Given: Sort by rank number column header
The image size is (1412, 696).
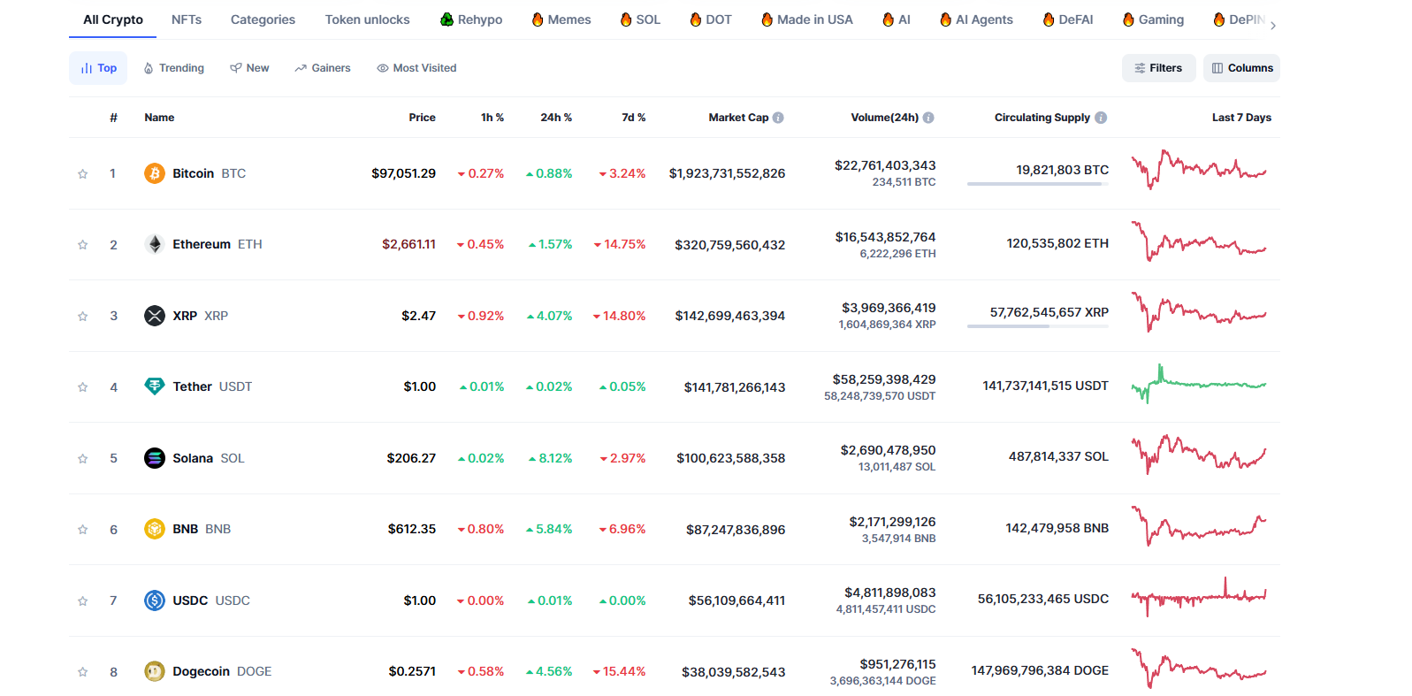Looking at the screenshot, I should (113, 118).
